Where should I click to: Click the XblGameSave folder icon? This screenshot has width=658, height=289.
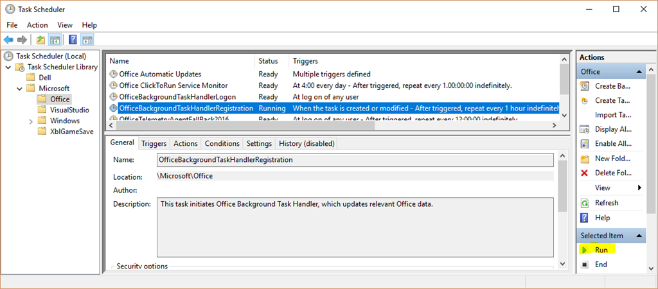42,131
